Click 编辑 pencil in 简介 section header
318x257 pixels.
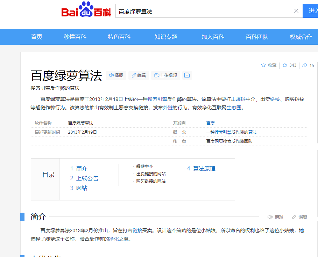click(x=294, y=217)
